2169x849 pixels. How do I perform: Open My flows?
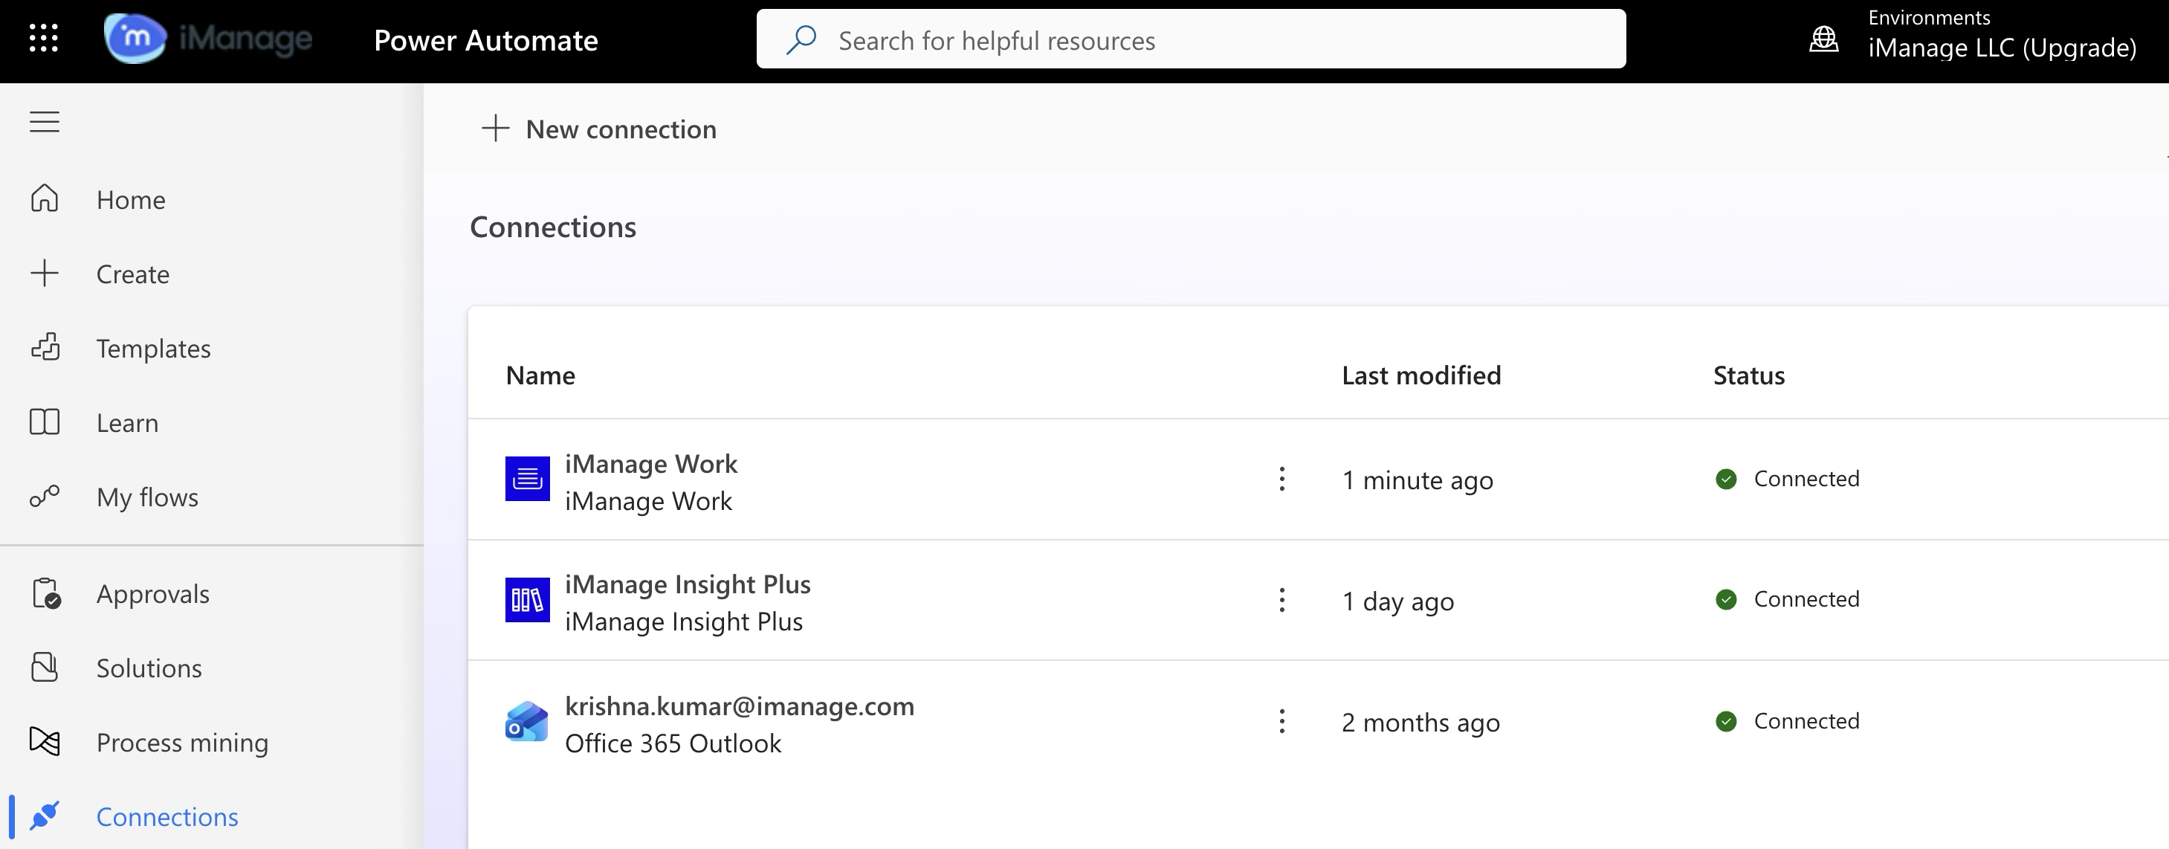tap(147, 497)
